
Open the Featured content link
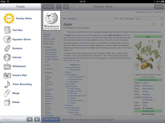[x=49, y=39]
